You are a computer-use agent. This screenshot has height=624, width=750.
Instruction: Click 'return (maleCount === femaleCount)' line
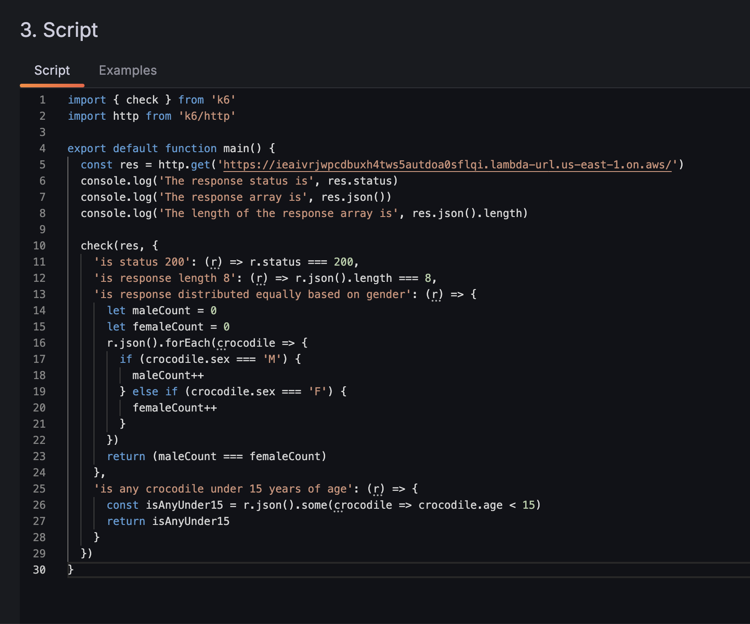point(217,457)
